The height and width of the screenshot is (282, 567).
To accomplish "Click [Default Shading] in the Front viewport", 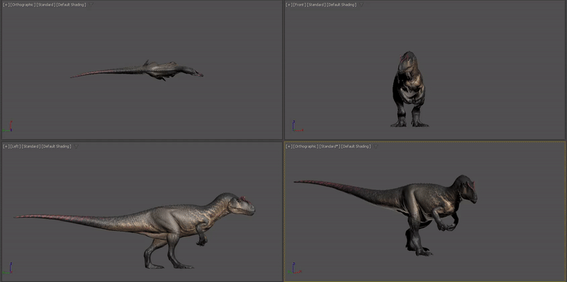I will tap(342, 5).
